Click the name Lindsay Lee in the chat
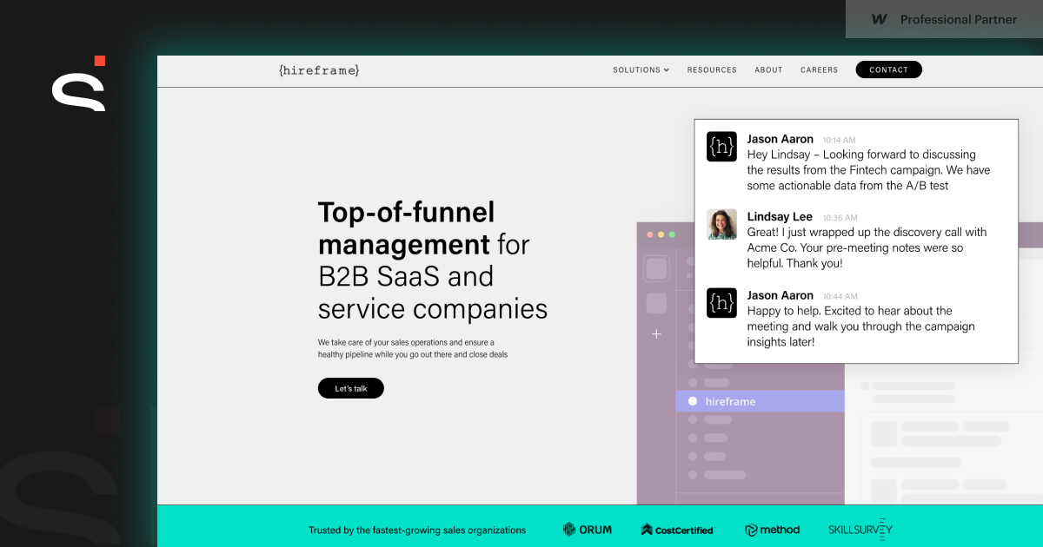 point(780,217)
